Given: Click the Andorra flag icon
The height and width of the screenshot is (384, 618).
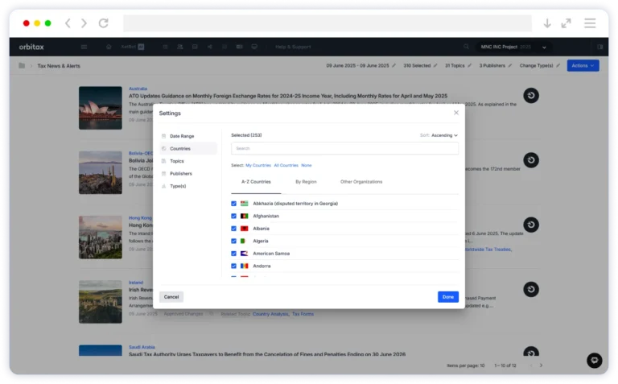Looking at the screenshot, I should click(x=244, y=266).
